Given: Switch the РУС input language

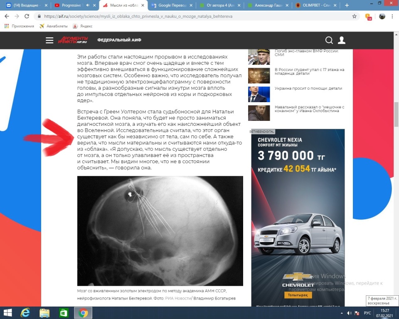Looking at the screenshot, I should (367, 313).
